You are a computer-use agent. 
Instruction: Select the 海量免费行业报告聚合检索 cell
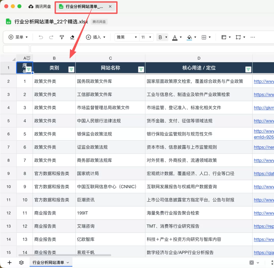pyautogui.click(x=199, y=213)
